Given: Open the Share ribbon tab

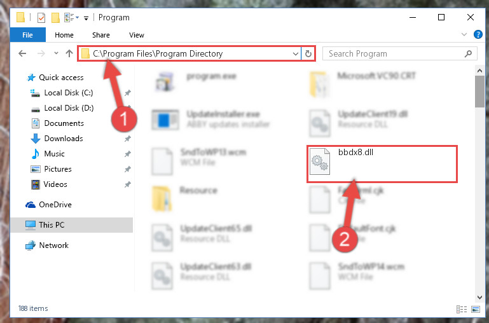Looking at the screenshot, I should pos(100,35).
